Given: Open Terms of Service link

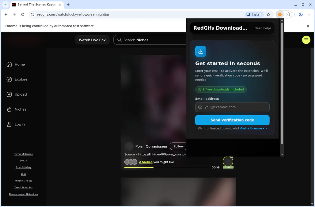Looking at the screenshot, I should pyautogui.click(x=23, y=154).
